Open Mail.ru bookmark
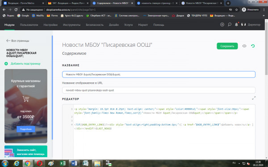Screen dimensions: 268x167 point(38,16)
